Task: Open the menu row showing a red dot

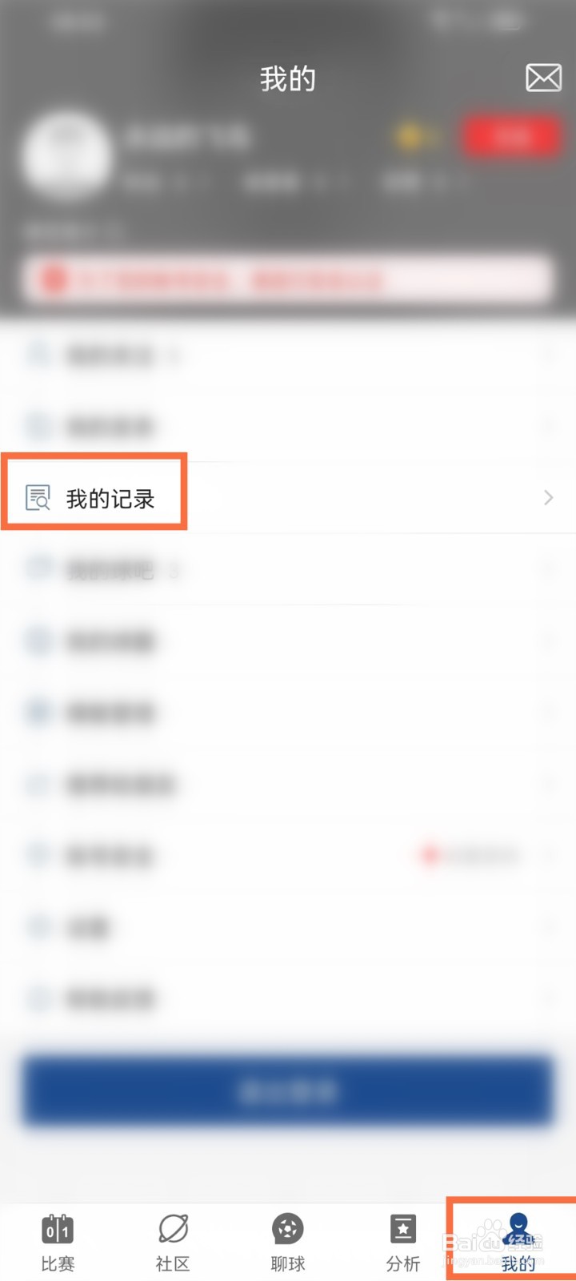Action: [288, 856]
